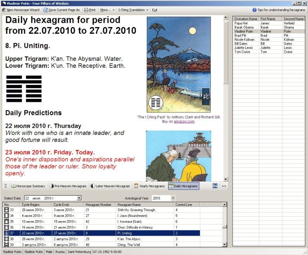Click the Print printer icon
This screenshot has height=255, width=308.
(86, 10)
